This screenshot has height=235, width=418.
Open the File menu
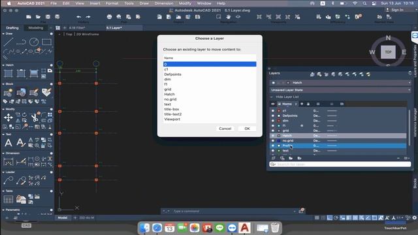tap(54, 3)
